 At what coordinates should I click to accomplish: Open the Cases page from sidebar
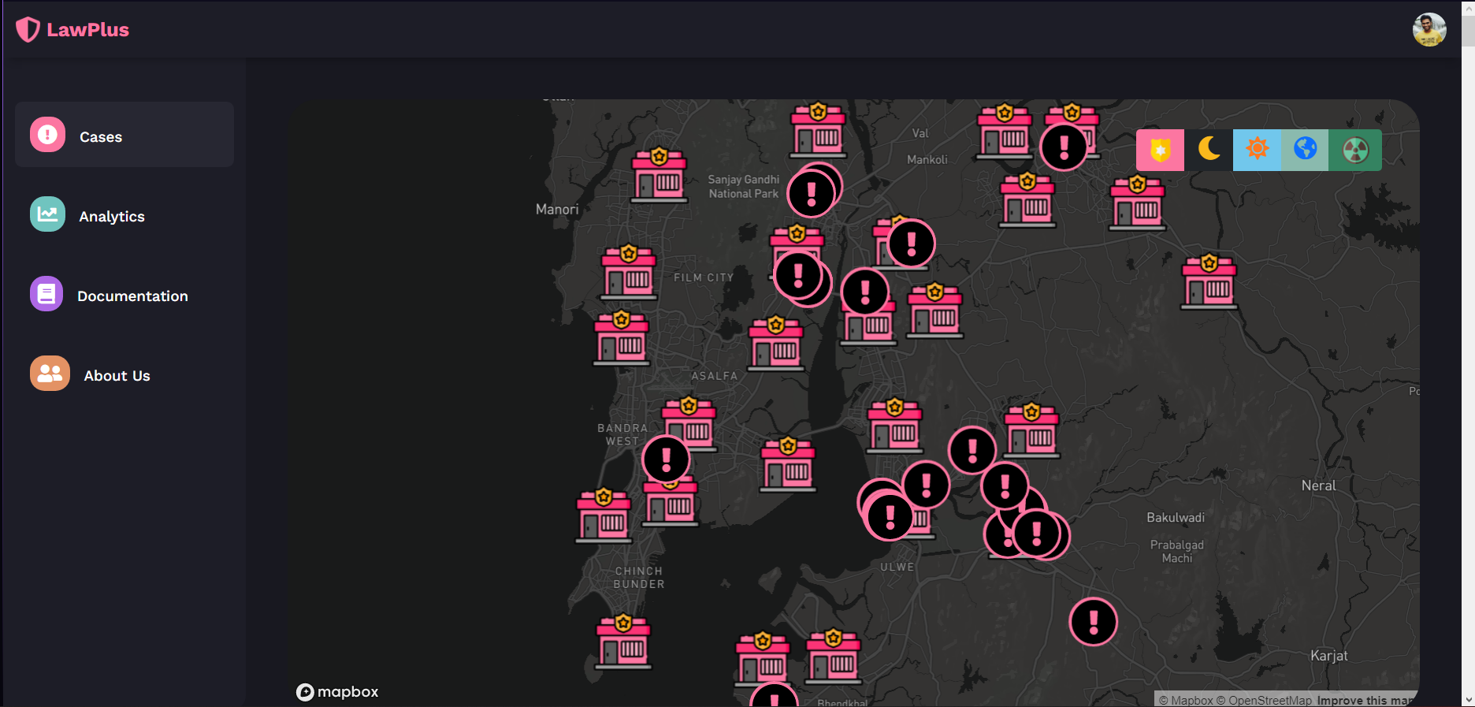[x=124, y=135]
